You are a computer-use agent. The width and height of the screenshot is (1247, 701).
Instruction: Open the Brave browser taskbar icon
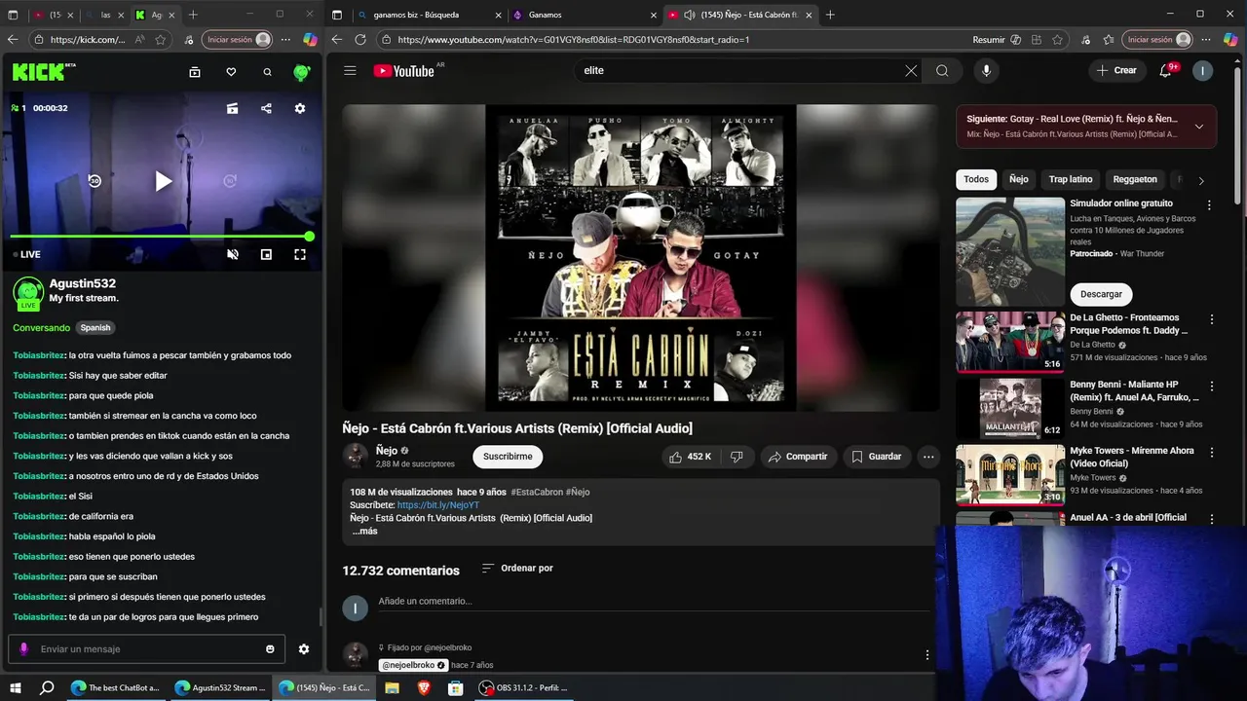tap(424, 687)
